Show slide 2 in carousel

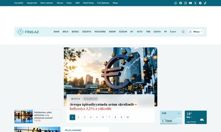point(78,117)
